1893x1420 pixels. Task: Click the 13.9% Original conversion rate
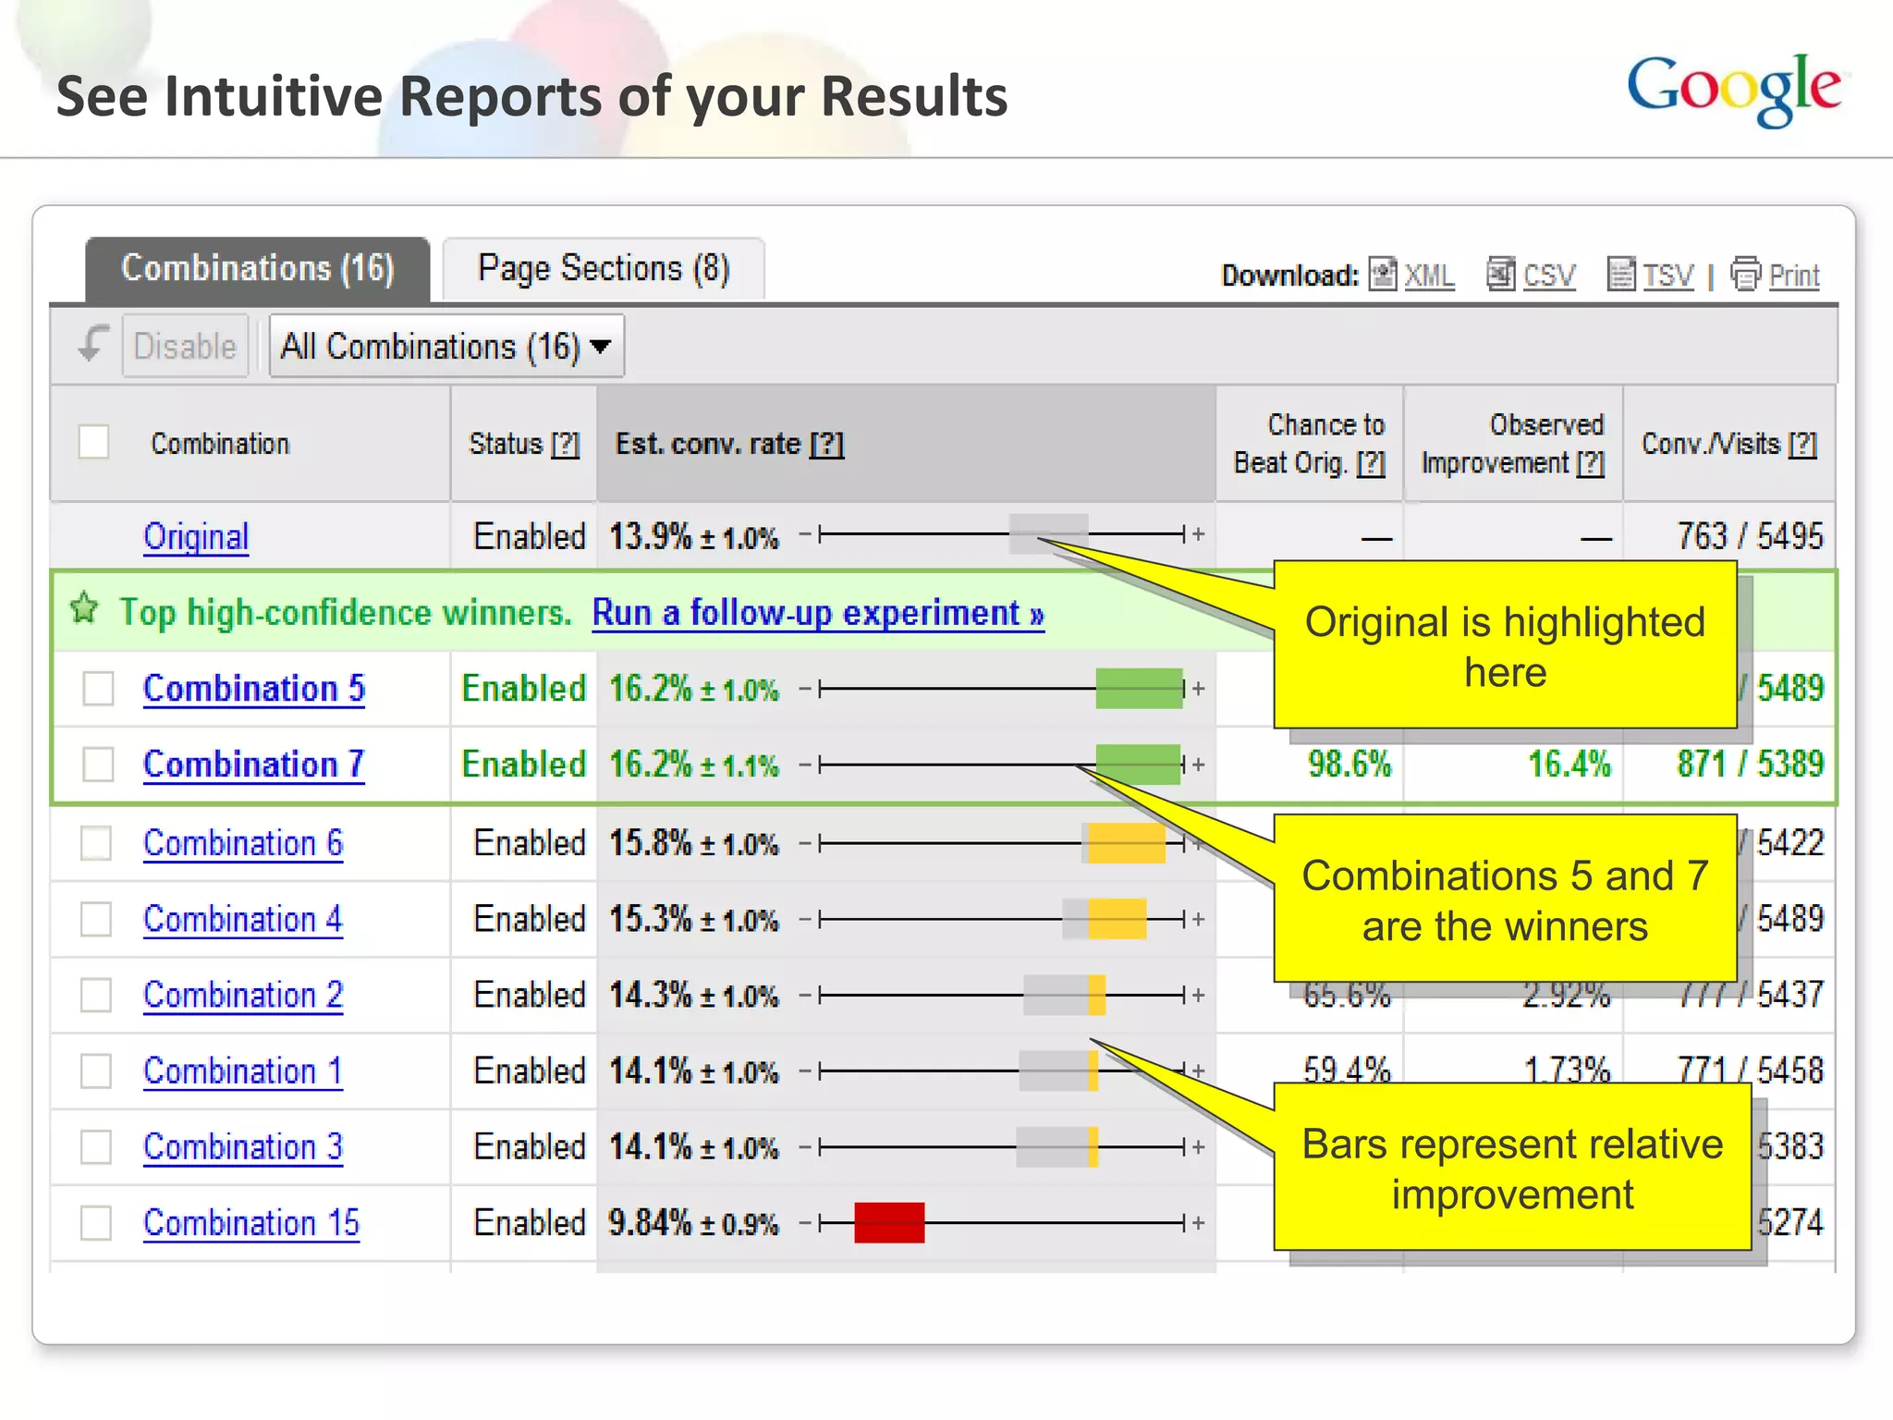pos(651,536)
